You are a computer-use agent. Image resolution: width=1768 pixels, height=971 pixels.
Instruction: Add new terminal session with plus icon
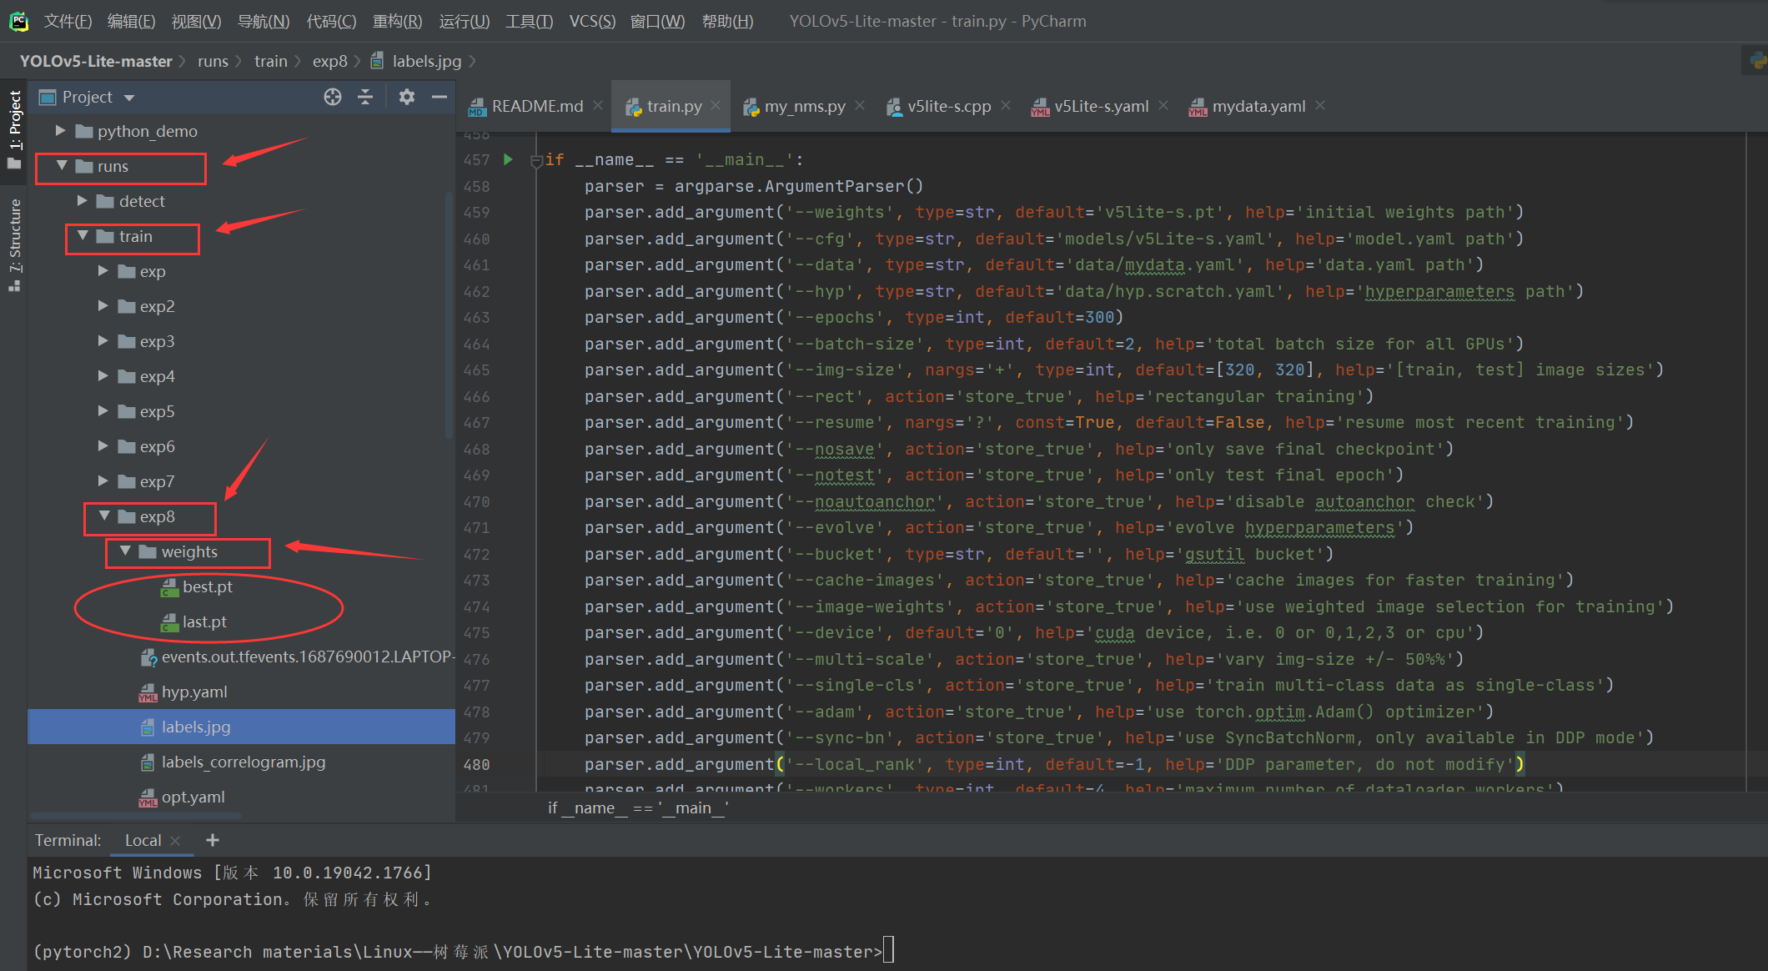(213, 840)
